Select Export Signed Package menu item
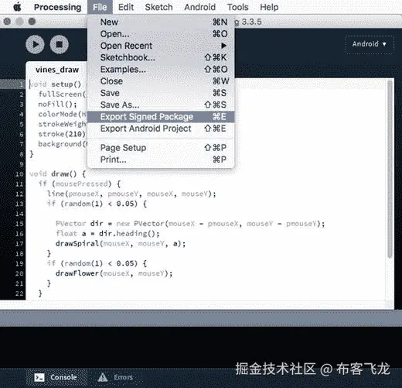 tap(161, 117)
